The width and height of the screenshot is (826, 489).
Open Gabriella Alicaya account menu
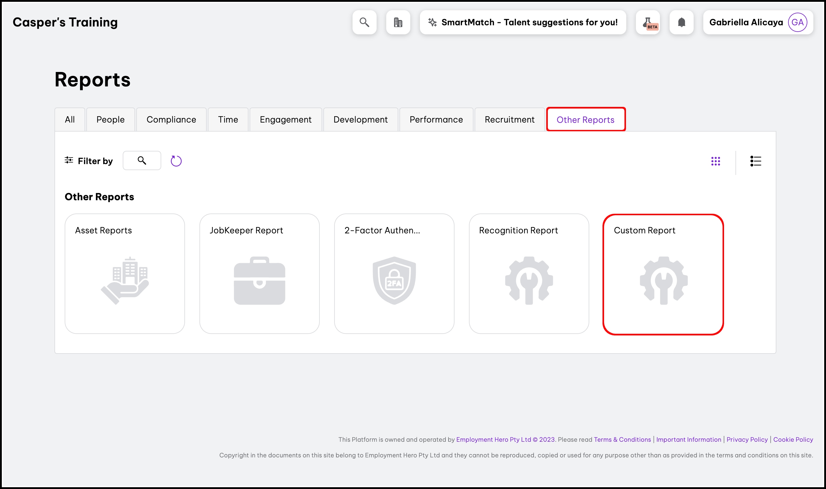coord(746,22)
